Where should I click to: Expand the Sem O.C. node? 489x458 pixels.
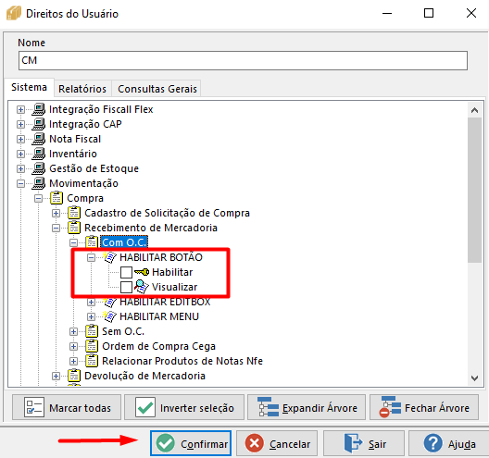coord(73,331)
